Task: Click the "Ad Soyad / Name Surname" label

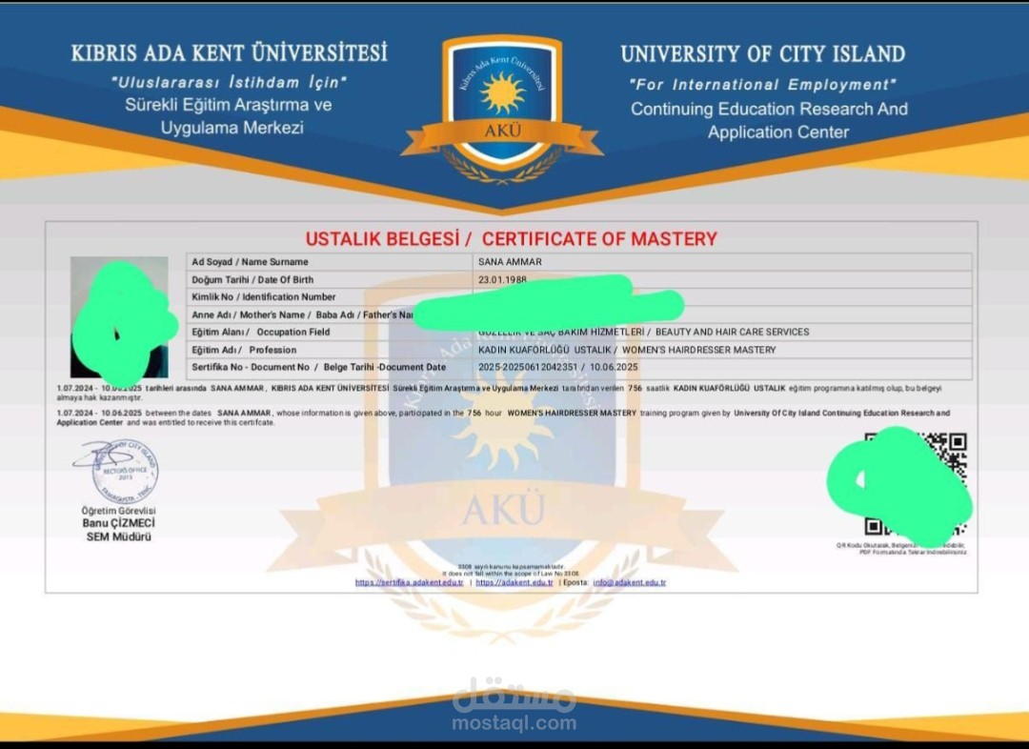Action: (250, 262)
